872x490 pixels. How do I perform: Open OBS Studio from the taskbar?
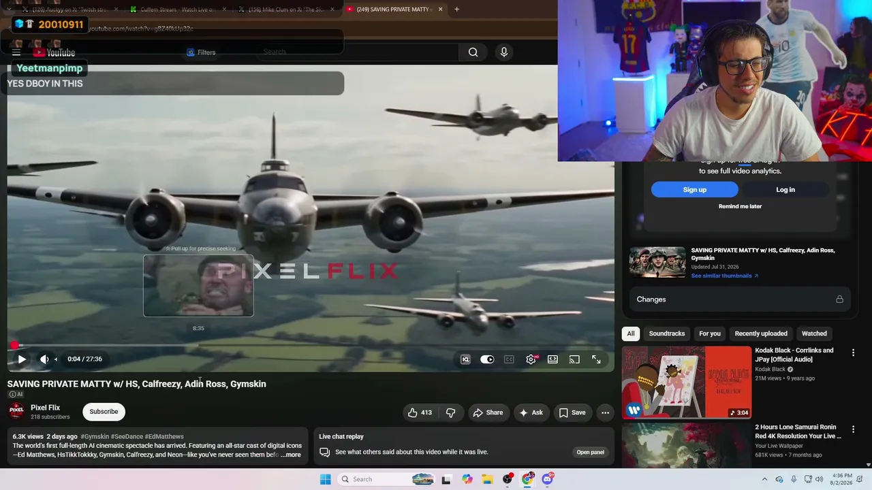(x=508, y=479)
